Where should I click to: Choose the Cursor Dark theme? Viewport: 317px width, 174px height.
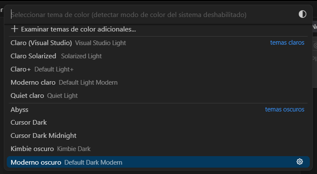pyautogui.click(x=158, y=123)
